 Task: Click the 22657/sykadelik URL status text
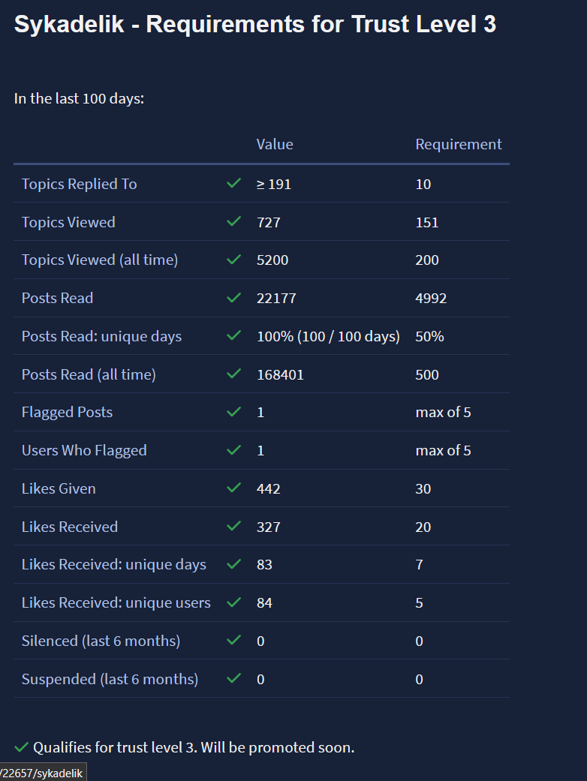tap(42, 773)
